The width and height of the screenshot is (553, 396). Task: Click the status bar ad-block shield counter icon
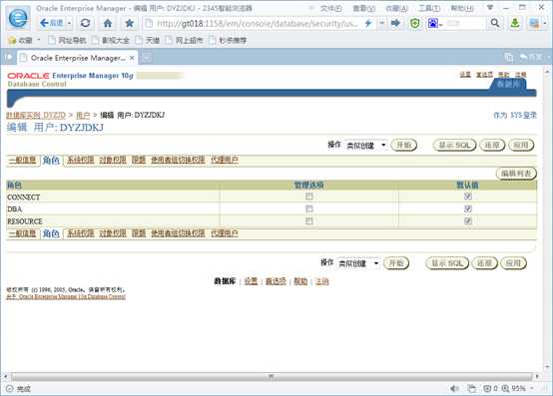tap(490, 389)
